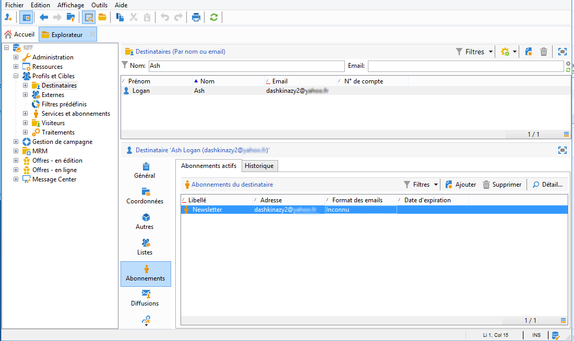Open the Diffusions section

(x=145, y=298)
